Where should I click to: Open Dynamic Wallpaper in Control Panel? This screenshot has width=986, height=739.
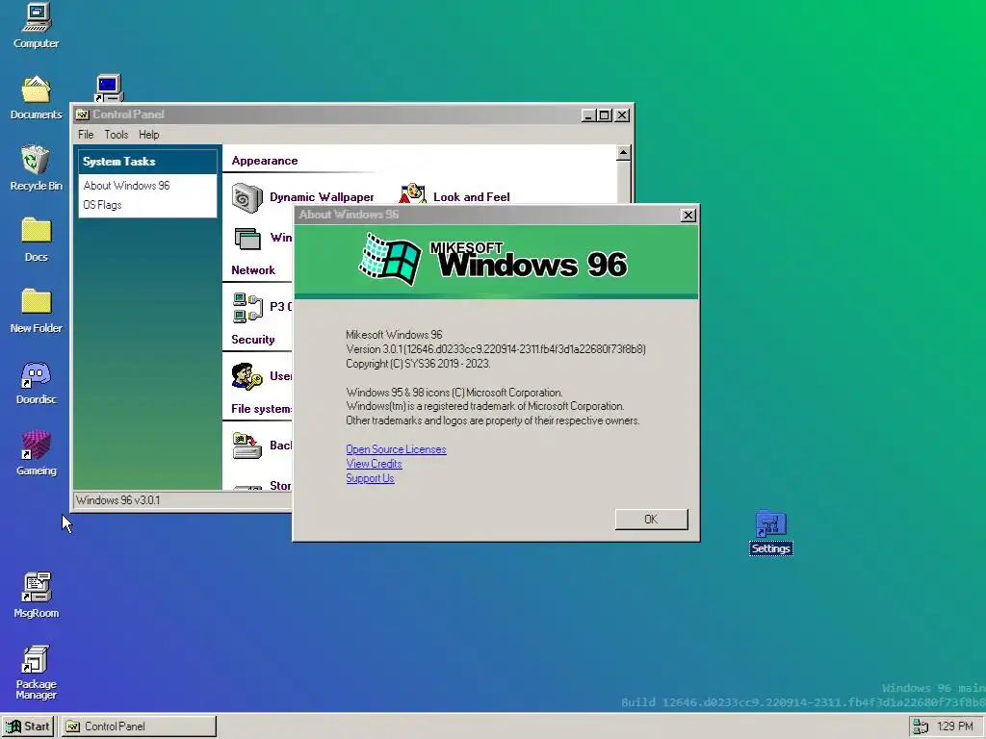point(303,197)
